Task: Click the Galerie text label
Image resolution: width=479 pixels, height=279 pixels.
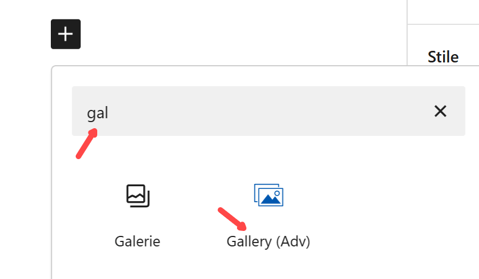Action: (x=138, y=241)
